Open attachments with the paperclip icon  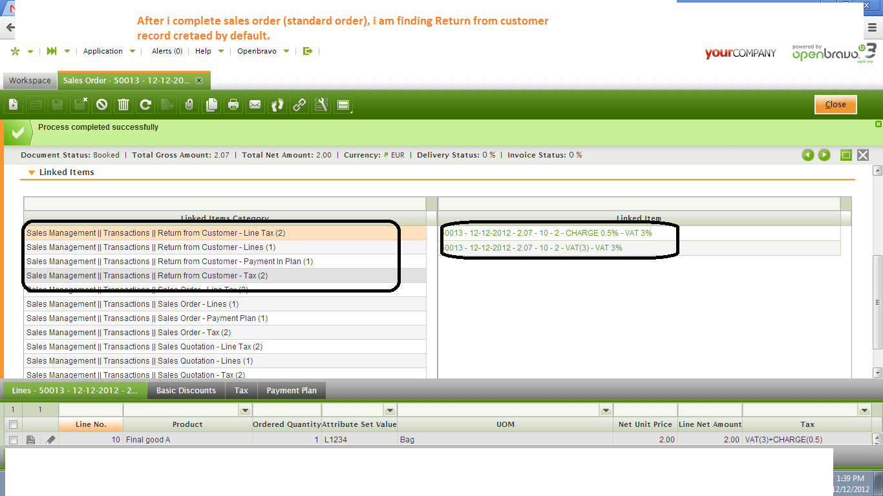189,105
